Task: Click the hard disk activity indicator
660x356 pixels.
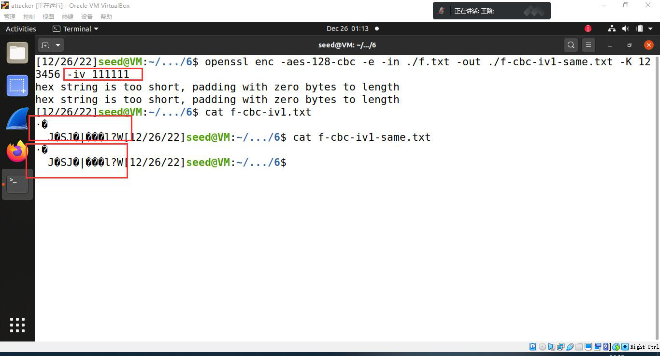Action: (x=532, y=347)
